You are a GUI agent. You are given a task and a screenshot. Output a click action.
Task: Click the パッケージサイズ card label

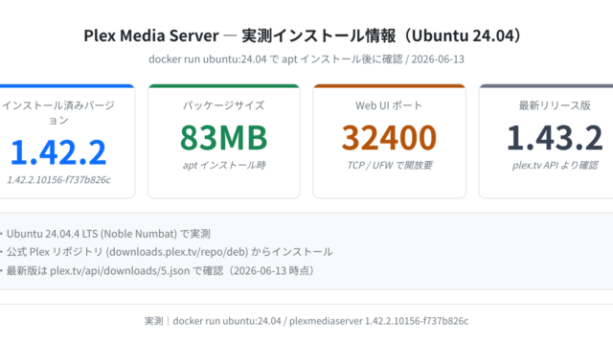point(223,105)
